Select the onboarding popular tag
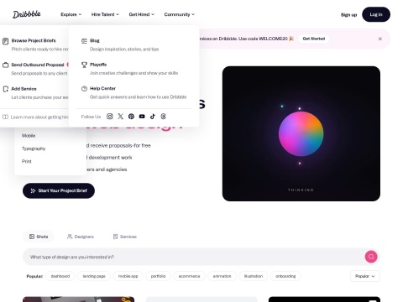The height and width of the screenshot is (302, 403). click(285, 276)
